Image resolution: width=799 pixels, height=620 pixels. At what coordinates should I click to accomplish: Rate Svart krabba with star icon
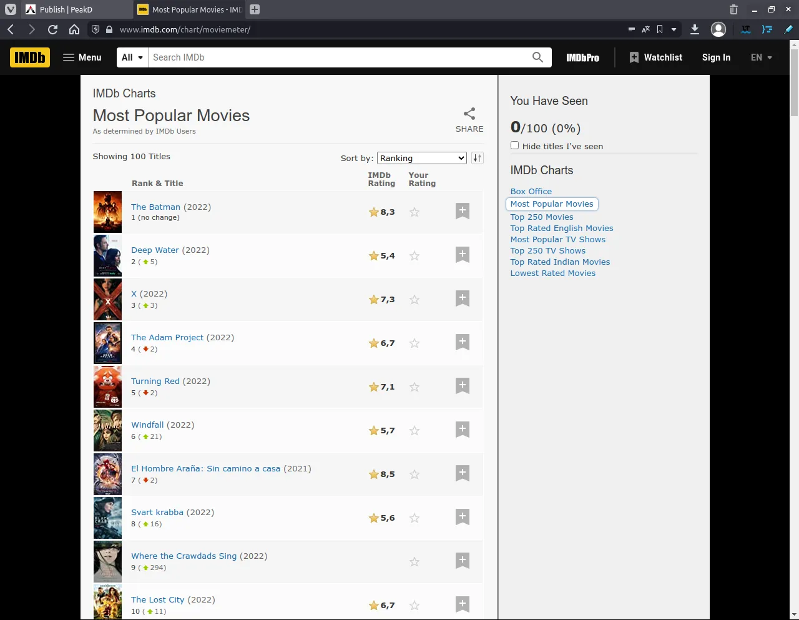click(414, 518)
